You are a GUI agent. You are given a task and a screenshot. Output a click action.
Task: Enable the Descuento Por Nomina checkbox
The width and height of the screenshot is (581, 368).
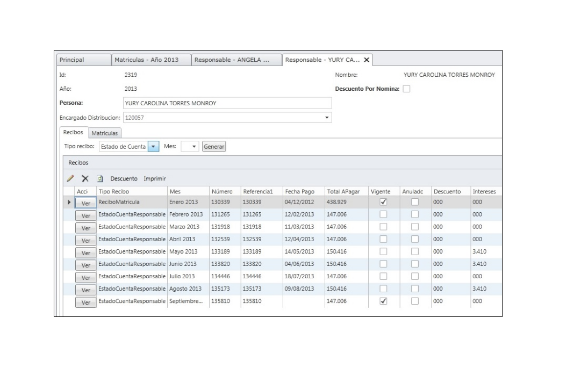(x=407, y=89)
